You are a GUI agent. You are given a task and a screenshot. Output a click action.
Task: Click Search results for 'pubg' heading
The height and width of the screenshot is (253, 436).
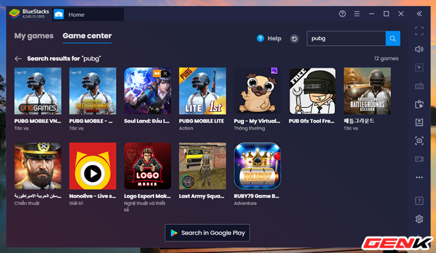(64, 59)
